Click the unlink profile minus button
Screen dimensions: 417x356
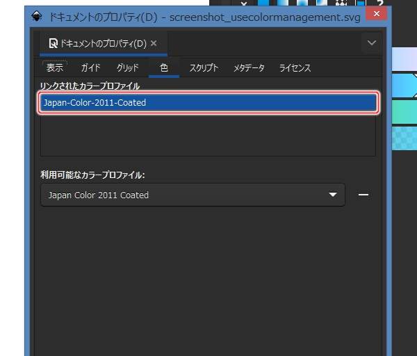pyautogui.click(x=363, y=195)
